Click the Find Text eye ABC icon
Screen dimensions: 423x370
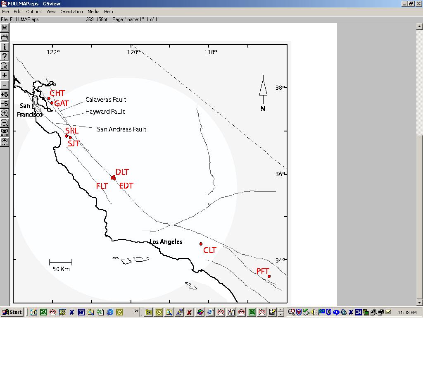pyautogui.click(x=5, y=132)
